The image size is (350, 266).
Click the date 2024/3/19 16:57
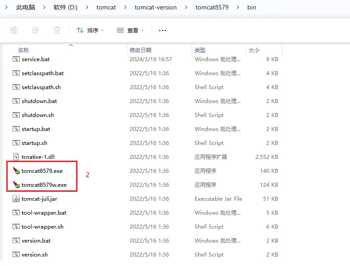151,59
